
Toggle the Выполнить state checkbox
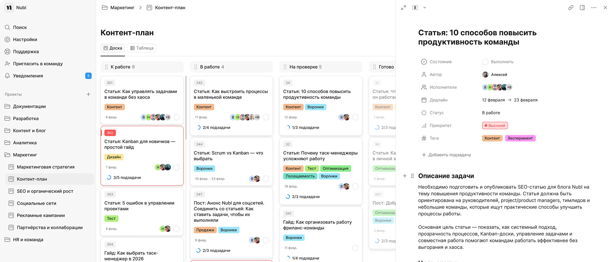485,62
